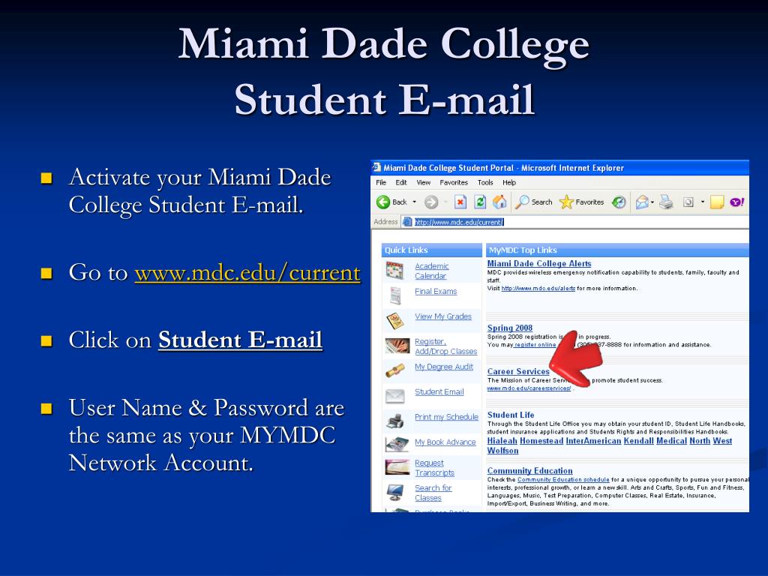Click the Print printer toolbar icon
The height and width of the screenshot is (576, 768).
coord(666,202)
